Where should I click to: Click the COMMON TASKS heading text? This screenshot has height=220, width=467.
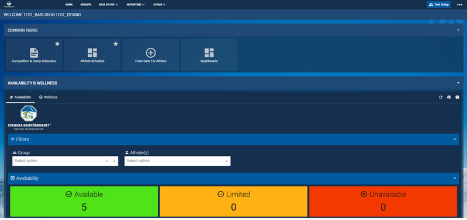[23, 30]
